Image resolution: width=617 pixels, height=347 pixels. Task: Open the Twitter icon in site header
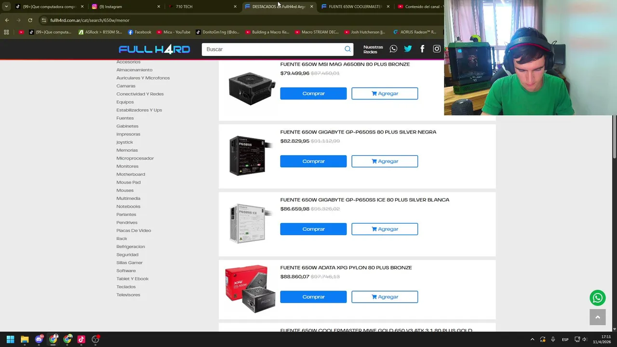tap(408, 49)
